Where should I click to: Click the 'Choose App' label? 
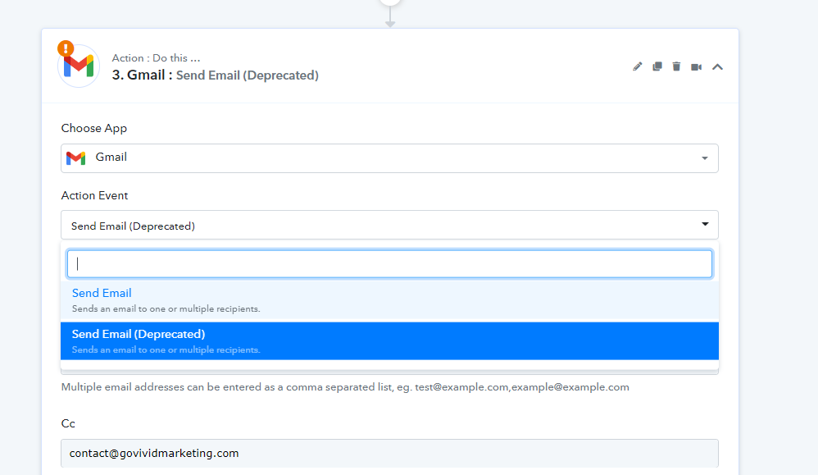(x=94, y=129)
